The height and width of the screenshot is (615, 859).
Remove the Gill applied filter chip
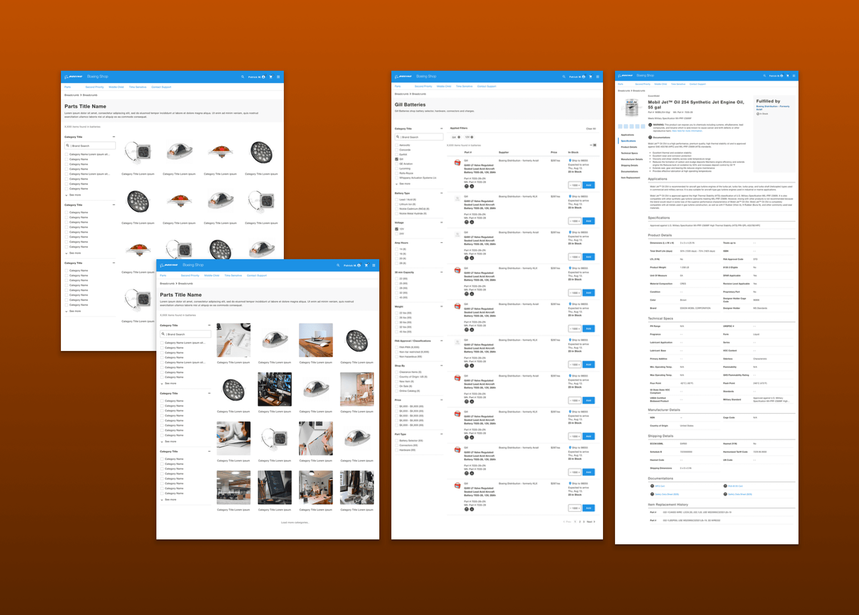pyautogui.click(x=459, y=137)
